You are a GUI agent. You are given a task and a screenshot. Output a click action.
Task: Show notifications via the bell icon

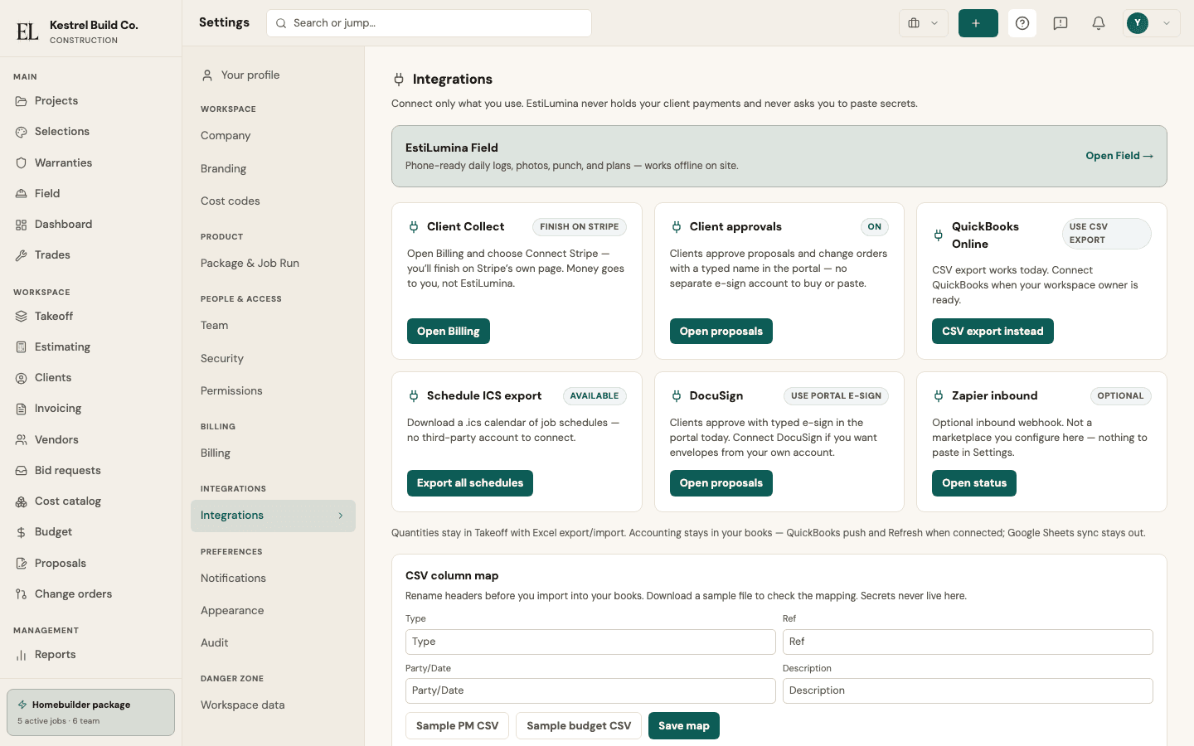[x=1099, y=23]
